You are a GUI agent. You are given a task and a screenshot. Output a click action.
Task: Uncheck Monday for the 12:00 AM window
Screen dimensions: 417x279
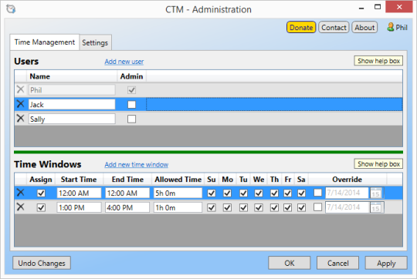pos(227,193)
